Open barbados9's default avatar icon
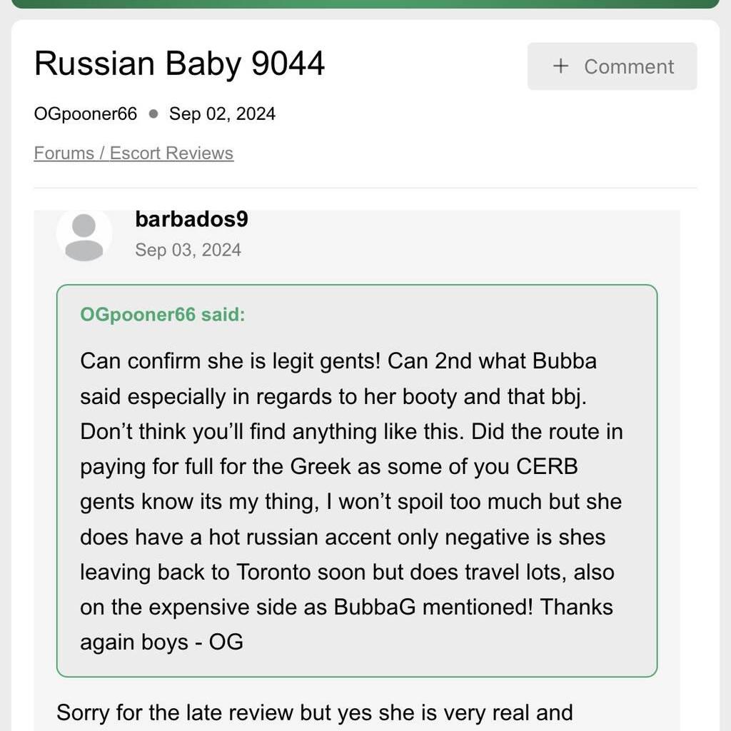731x731 pixels. click(x=84, y=236)
